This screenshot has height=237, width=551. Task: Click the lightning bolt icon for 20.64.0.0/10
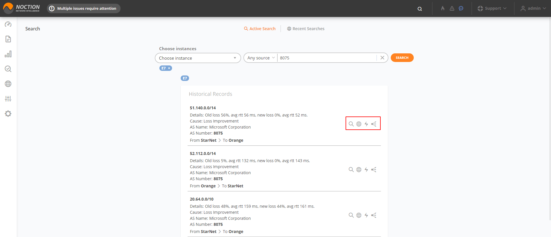366,215
